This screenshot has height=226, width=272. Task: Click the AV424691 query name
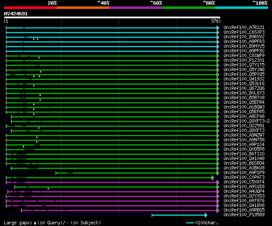(x=16, y=14)
